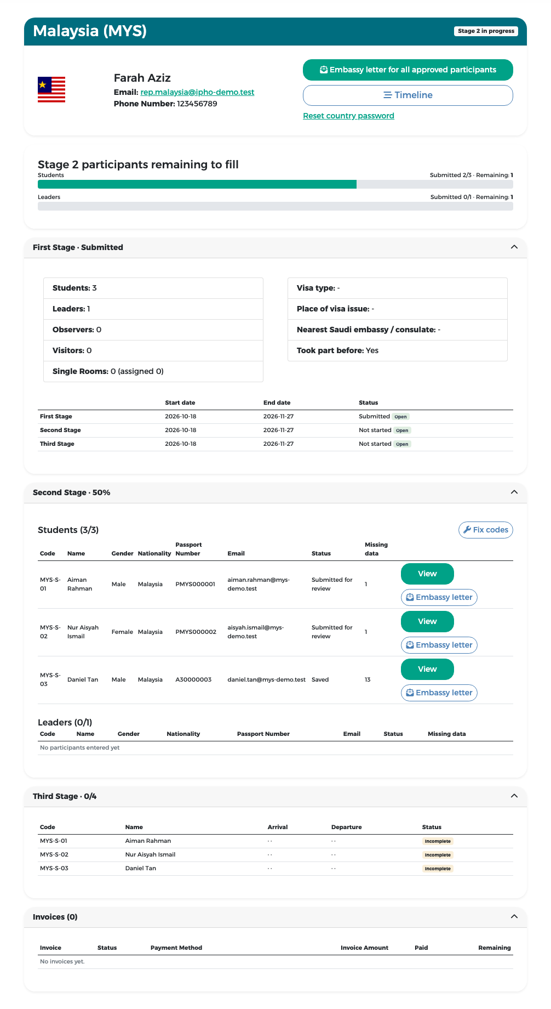The height and width of the screenshot is (1009, 551).
Task: Click passport number A30000003
Action: (x=193, y=679)
